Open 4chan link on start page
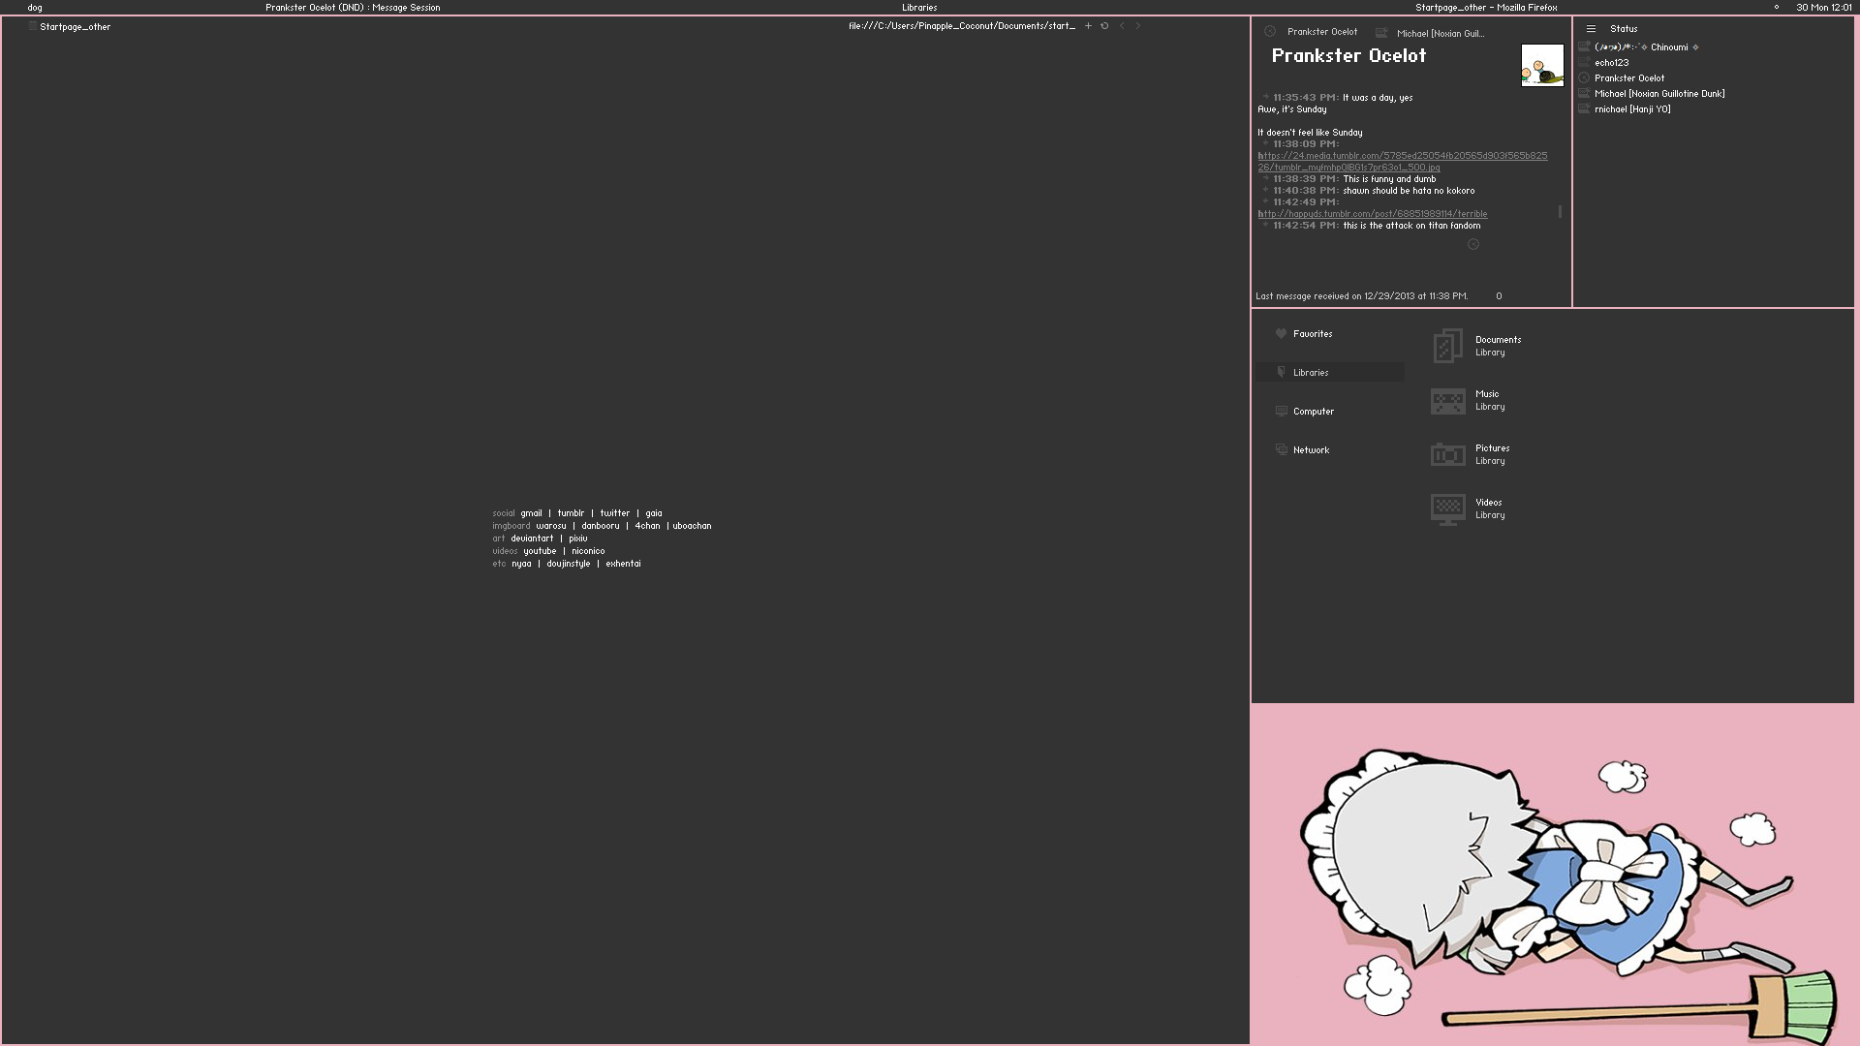This screenshot has height=1046, width=1860. click(x=647, y=526)
